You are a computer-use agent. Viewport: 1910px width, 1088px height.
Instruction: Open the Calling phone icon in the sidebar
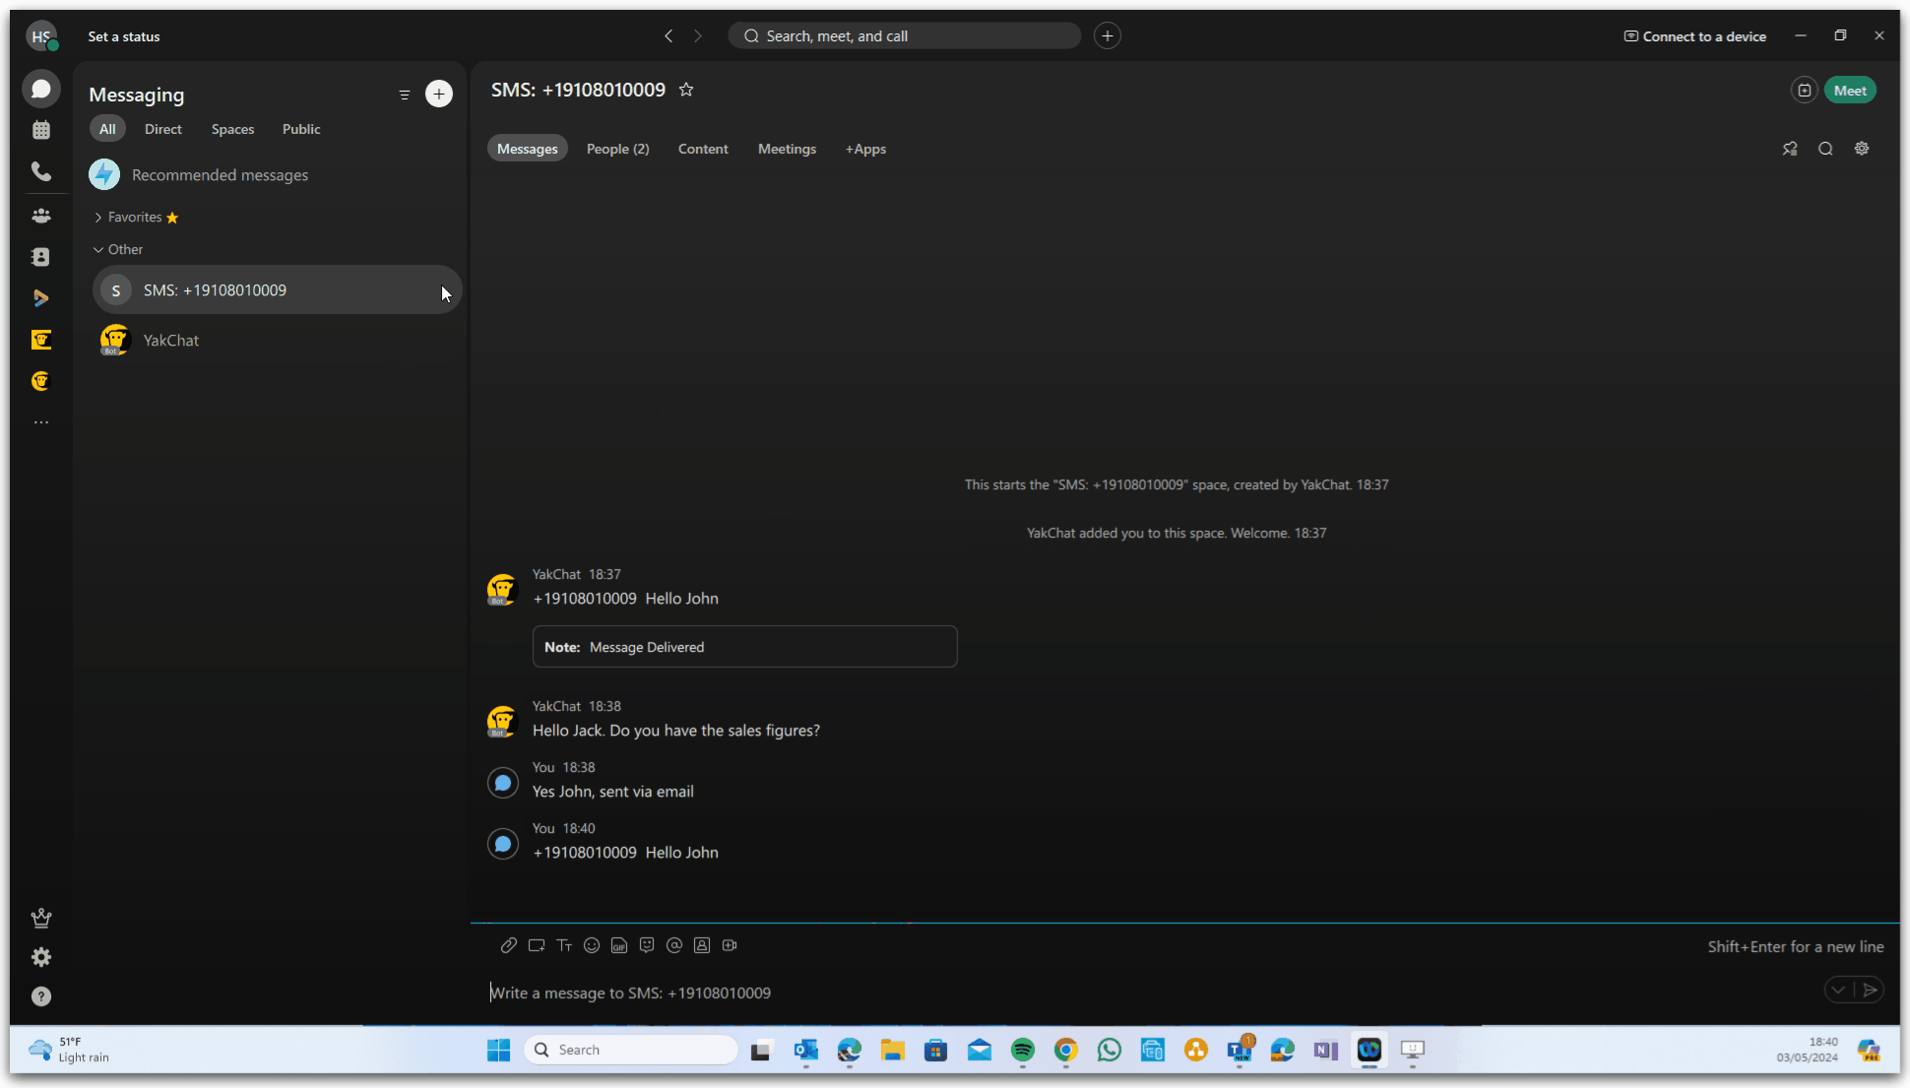pyautogui.click(x=41, y=171)
